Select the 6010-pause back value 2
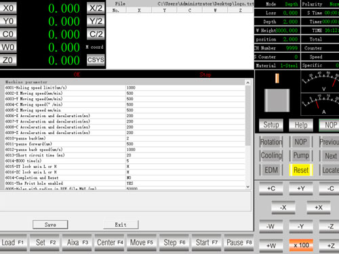The height and width of the screenshot is (254, 339). pos(185,138)
